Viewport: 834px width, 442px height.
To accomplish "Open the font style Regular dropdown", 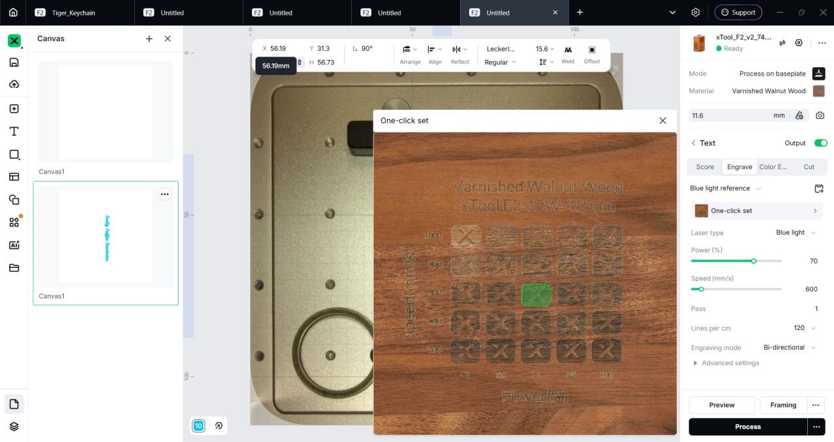I will [x=500, y=62].
